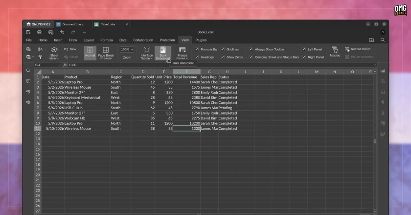Toggle the Show Zeros checkbox
This screenshot has width=411, height=215.
coord(223,57)
